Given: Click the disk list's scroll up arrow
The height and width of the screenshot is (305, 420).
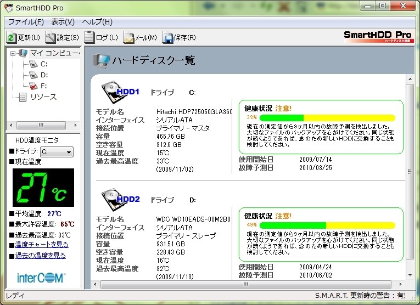Looking at the screenshot, I should 410,79.
